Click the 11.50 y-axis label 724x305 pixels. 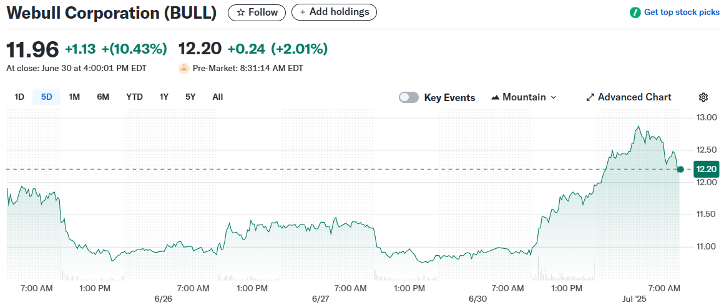click(x=707, y=214)
